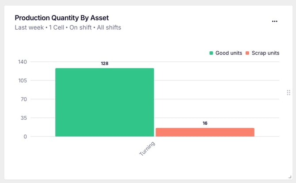This screenshot has height=183, width=296.
Task: Toggle Scrap units legend swatch
Action: click(x=247, y=53)
